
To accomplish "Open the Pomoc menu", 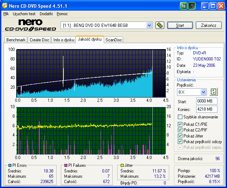I will coord(62,14).
